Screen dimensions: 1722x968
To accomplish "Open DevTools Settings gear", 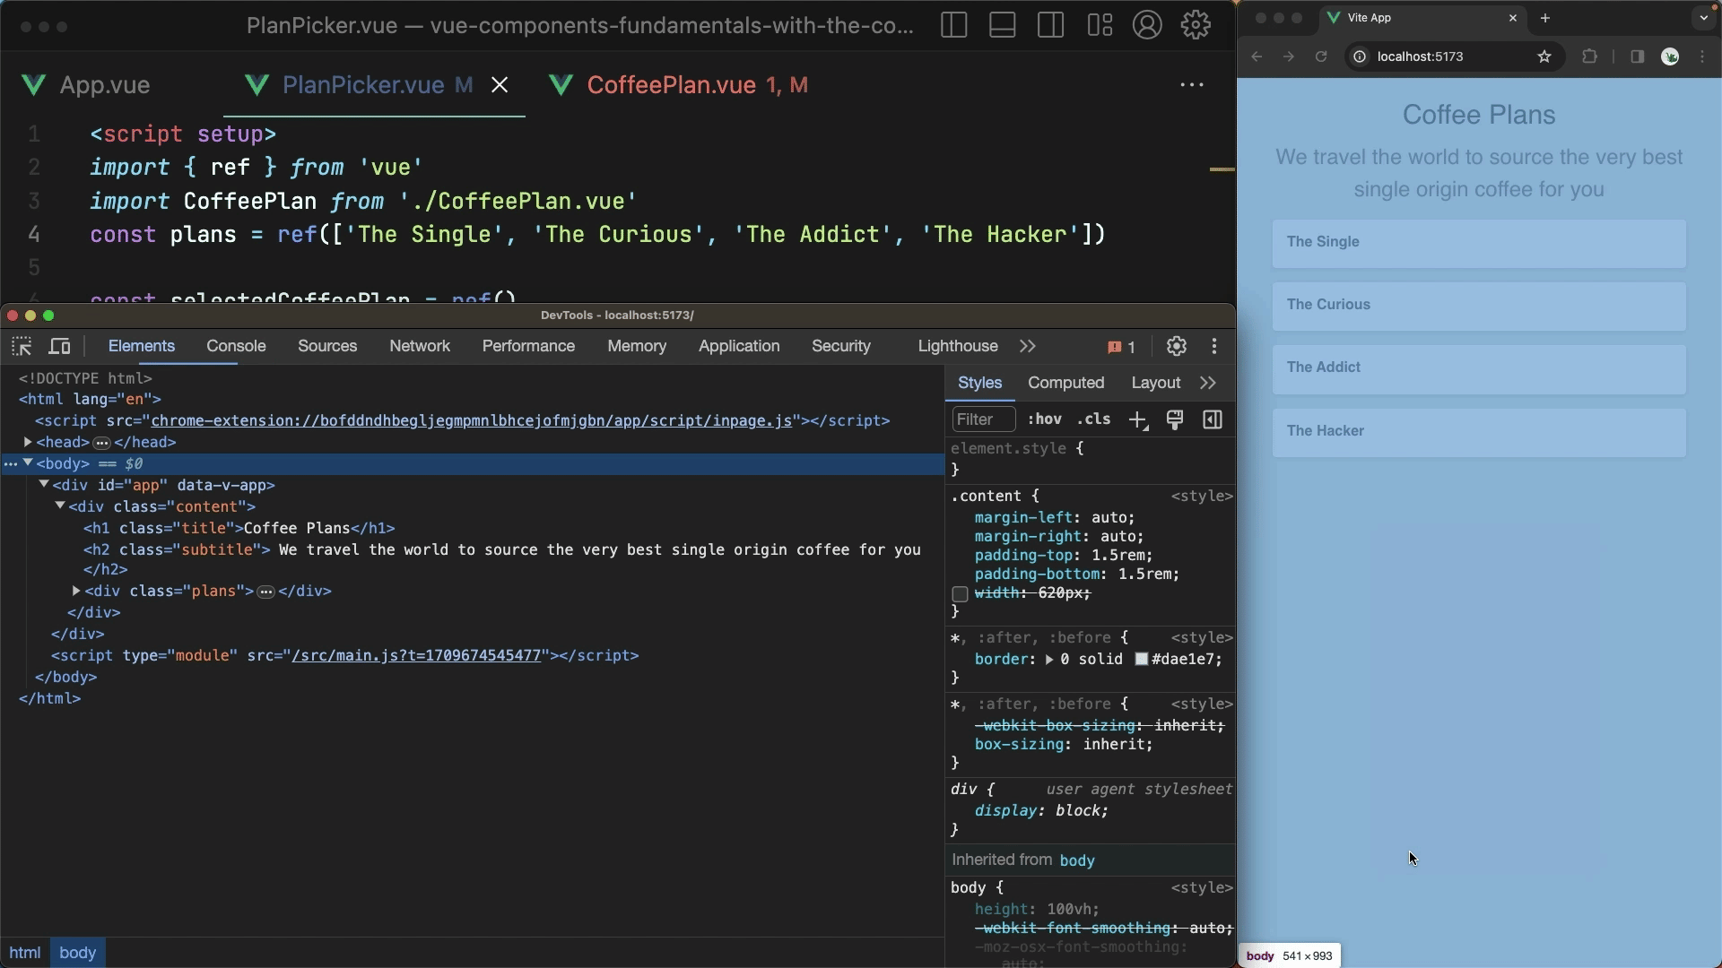I will [1176, 346].
